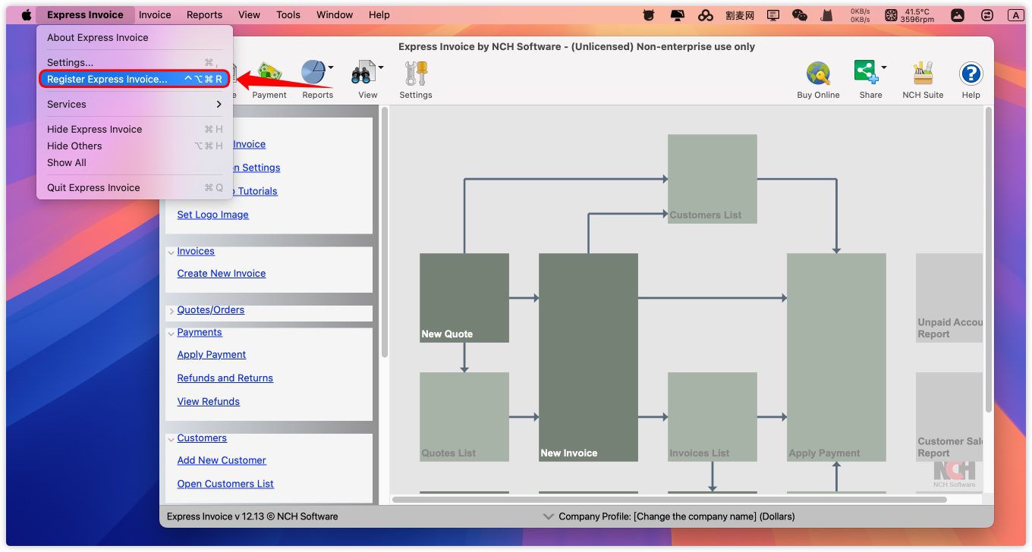
Task: Click the horizontal scrollbar under flowchart
Action: click(669, 500)
